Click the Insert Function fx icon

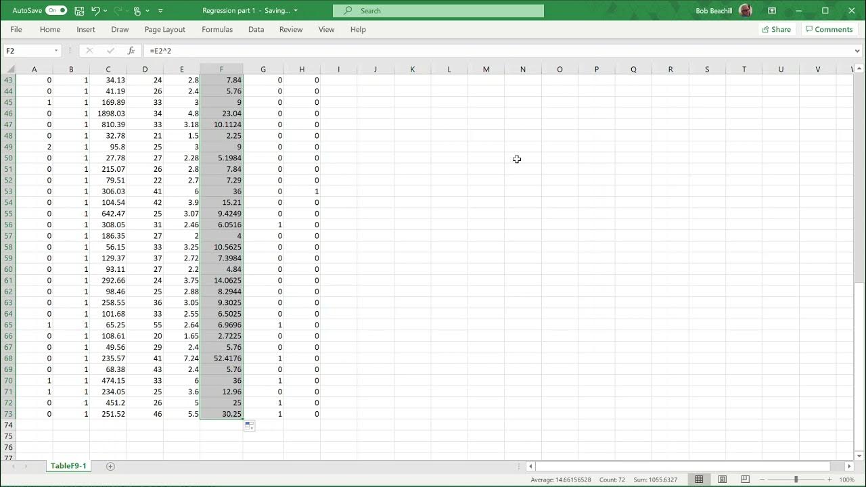131,51
